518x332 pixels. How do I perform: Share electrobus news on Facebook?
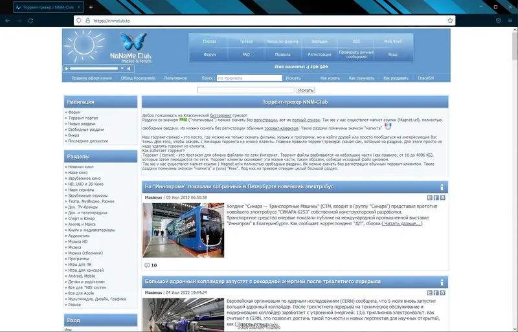tap(436, 197)
